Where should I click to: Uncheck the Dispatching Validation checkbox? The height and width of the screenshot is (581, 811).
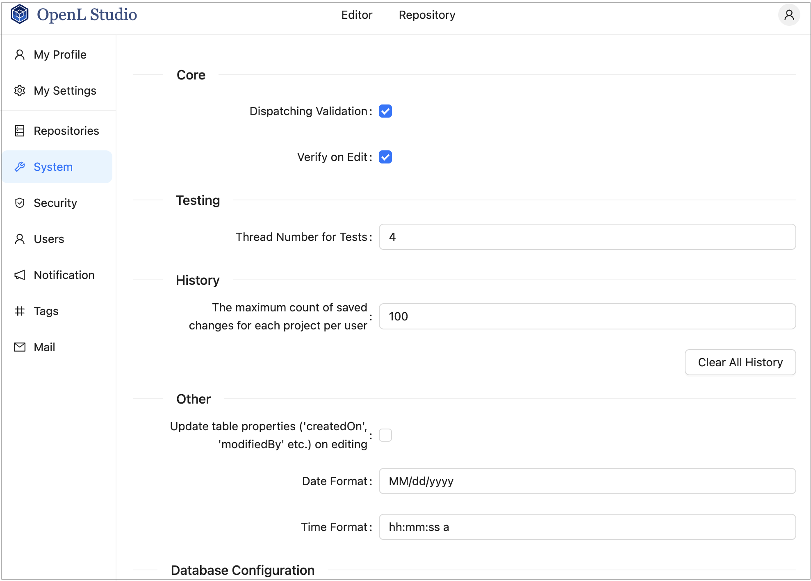[x=385, y=111]
